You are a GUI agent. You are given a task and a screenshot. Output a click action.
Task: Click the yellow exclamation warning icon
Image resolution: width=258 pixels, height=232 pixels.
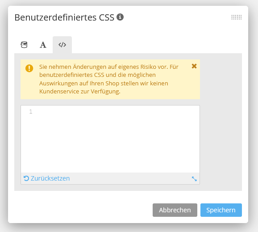pyautogui.click(x=29, y=68)
